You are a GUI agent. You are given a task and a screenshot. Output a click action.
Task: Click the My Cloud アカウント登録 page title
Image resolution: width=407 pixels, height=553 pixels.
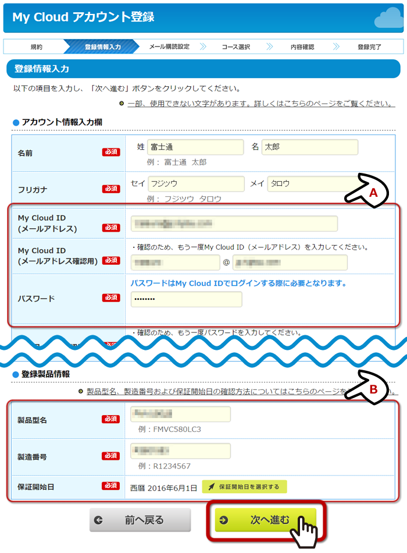tap(83, 17)
